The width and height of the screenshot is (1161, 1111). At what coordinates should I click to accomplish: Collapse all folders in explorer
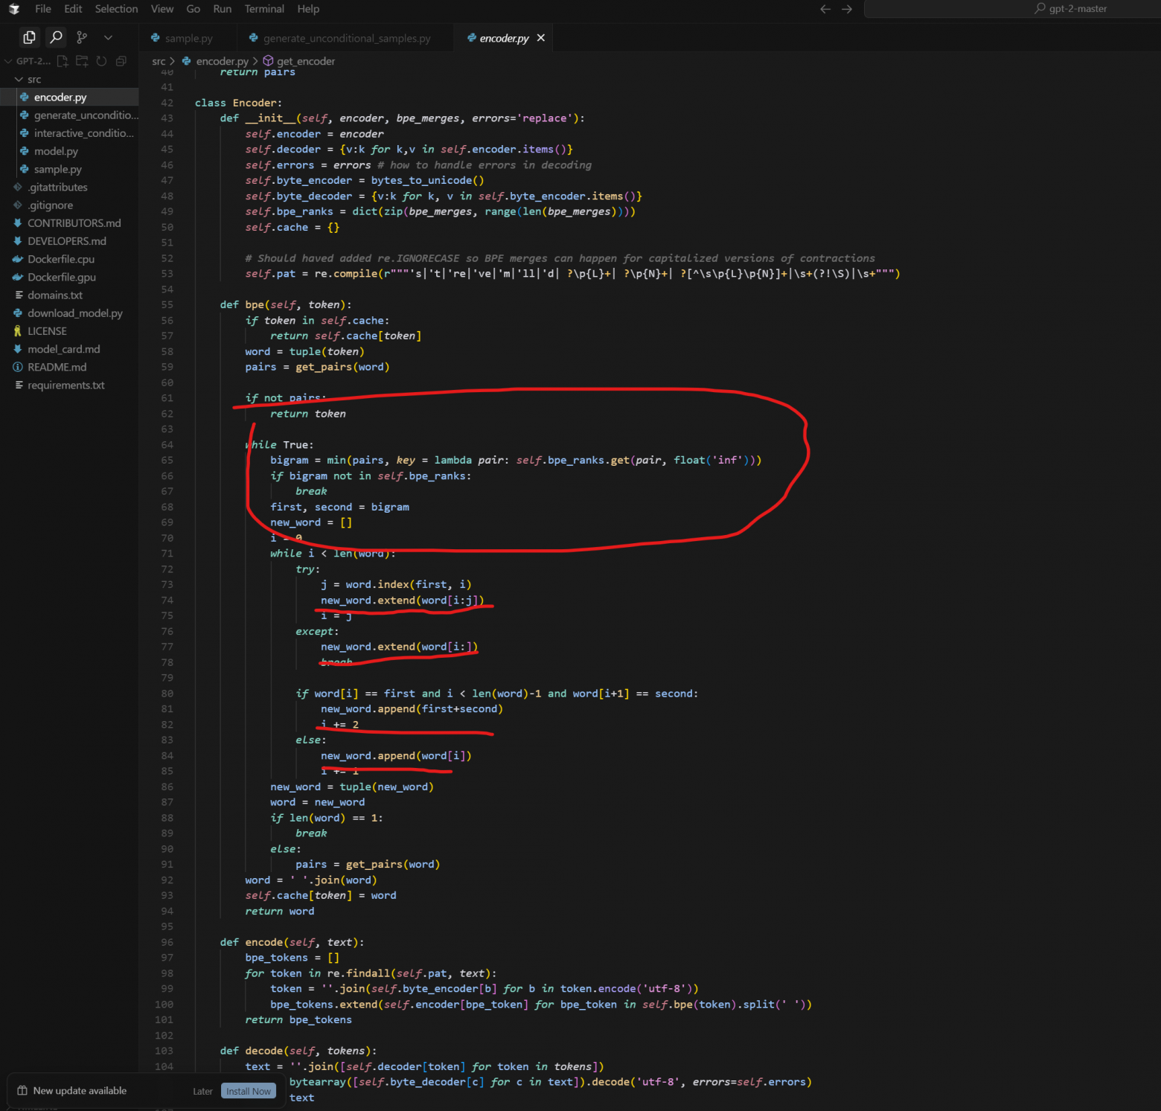[121, 61]
